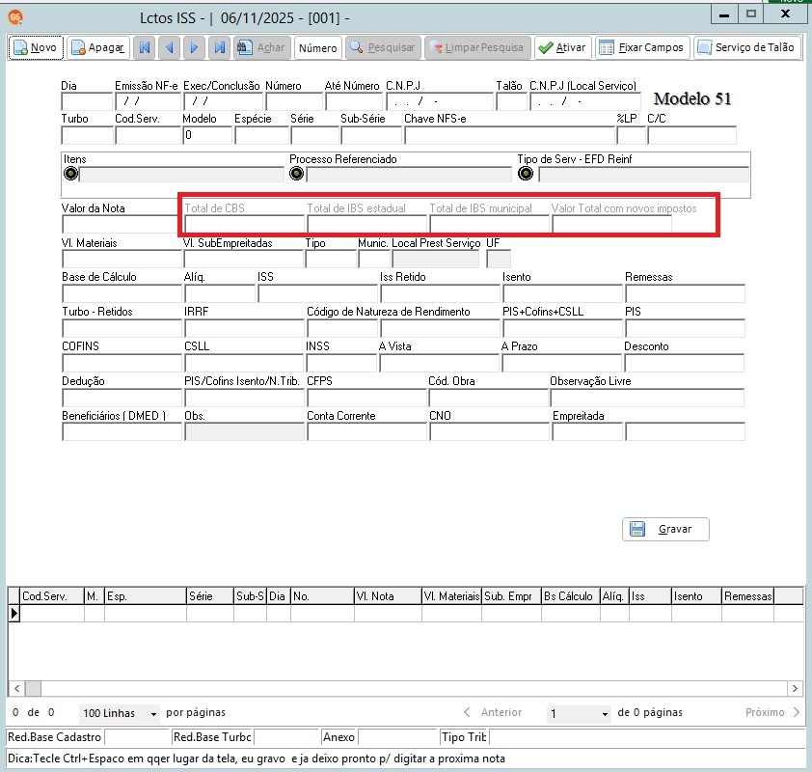This screenshot has width=812, height=772.
Task: Focus the CFPS input field
Action: pos(366,398)
